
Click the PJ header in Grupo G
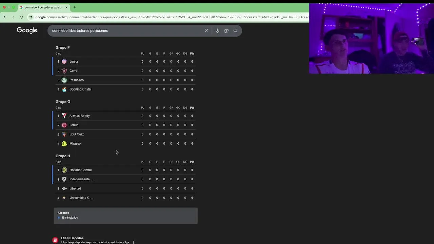click(x=142, y=108)
